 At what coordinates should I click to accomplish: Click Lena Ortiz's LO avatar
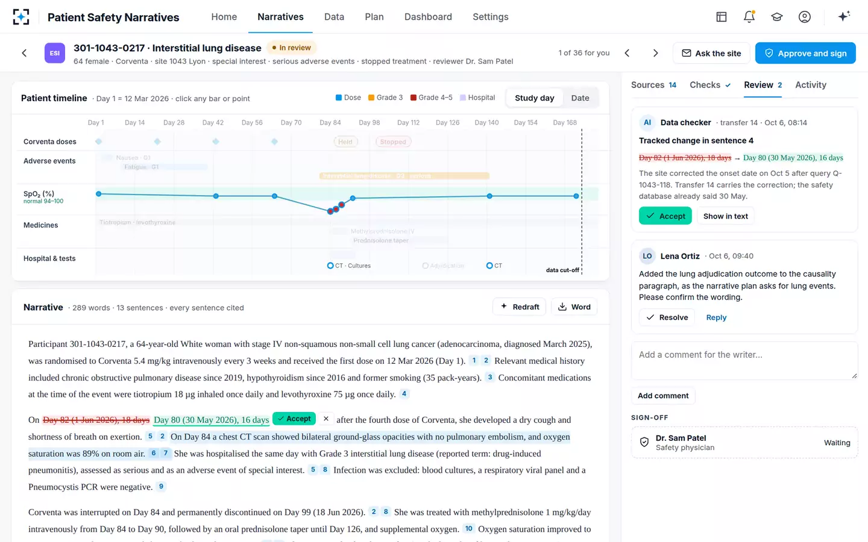pos(647,256)
